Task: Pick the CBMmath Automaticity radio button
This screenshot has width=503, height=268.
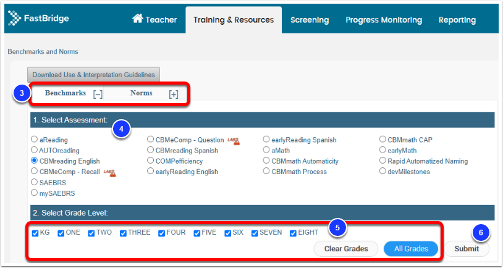Action: 266,161
